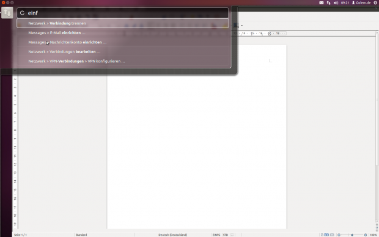Toggle STD selection mode in status bar

pos(226,235)
